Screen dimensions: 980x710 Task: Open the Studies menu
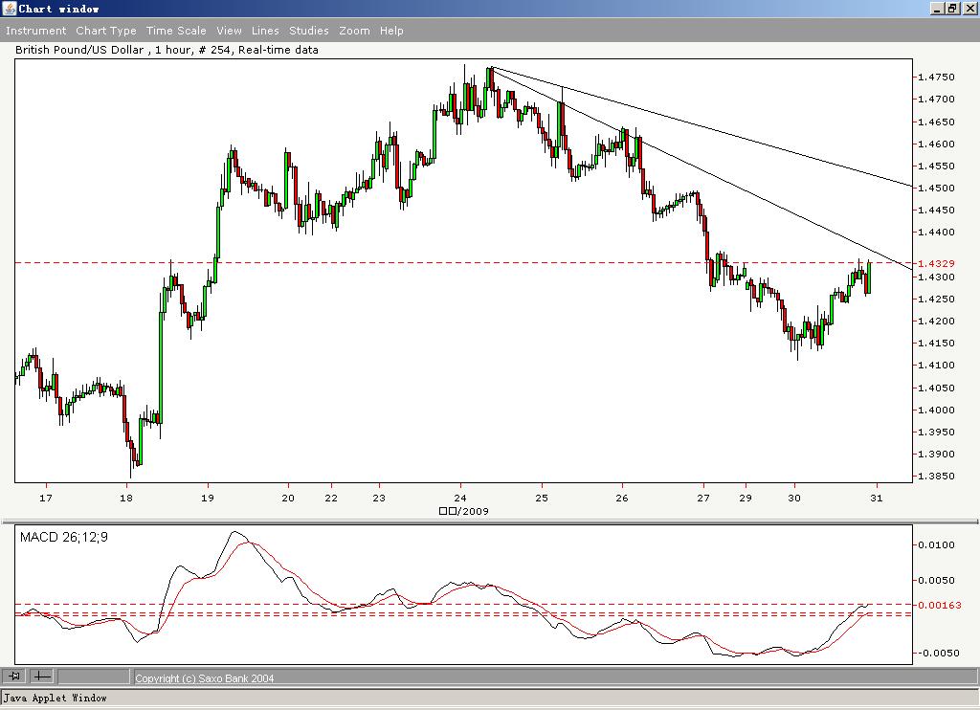[x=309, y=31]
